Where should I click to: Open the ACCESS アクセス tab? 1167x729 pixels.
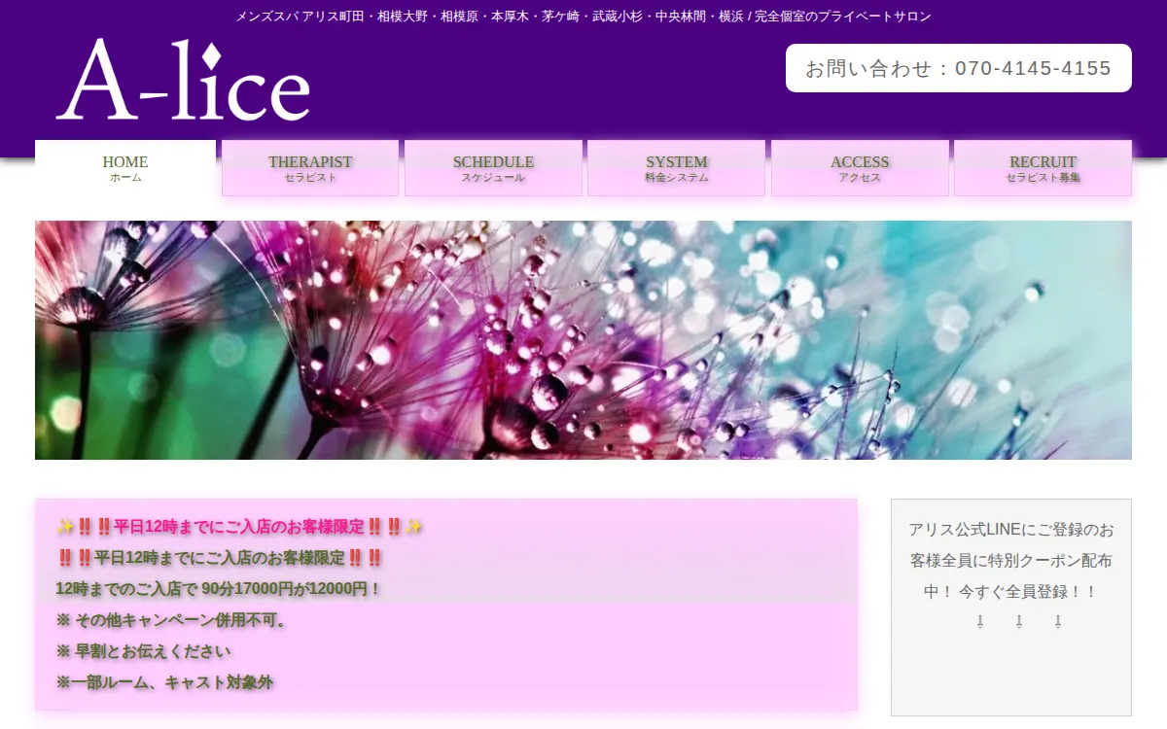860,168
